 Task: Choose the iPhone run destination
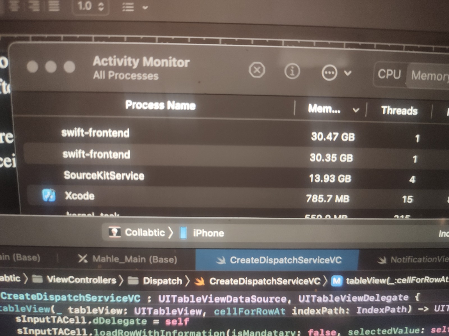click(x=209, y=233)
